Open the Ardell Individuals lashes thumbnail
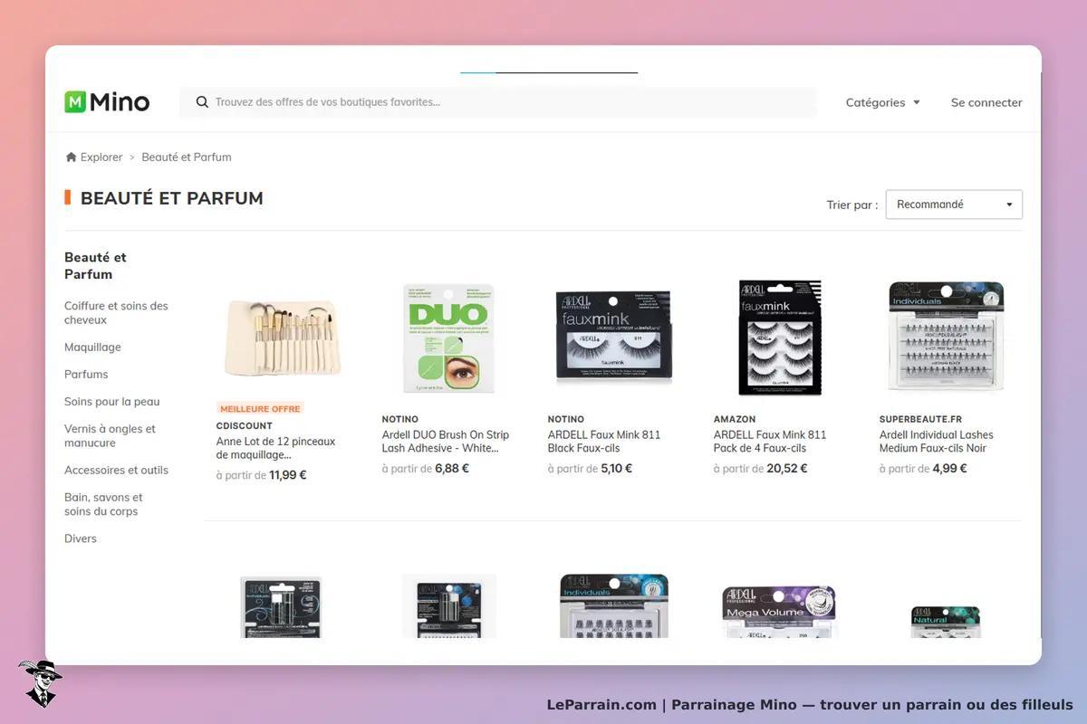 click(x=946, y=336)
